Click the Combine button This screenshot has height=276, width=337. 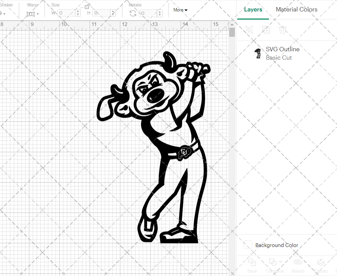click(x=275, y=266)
